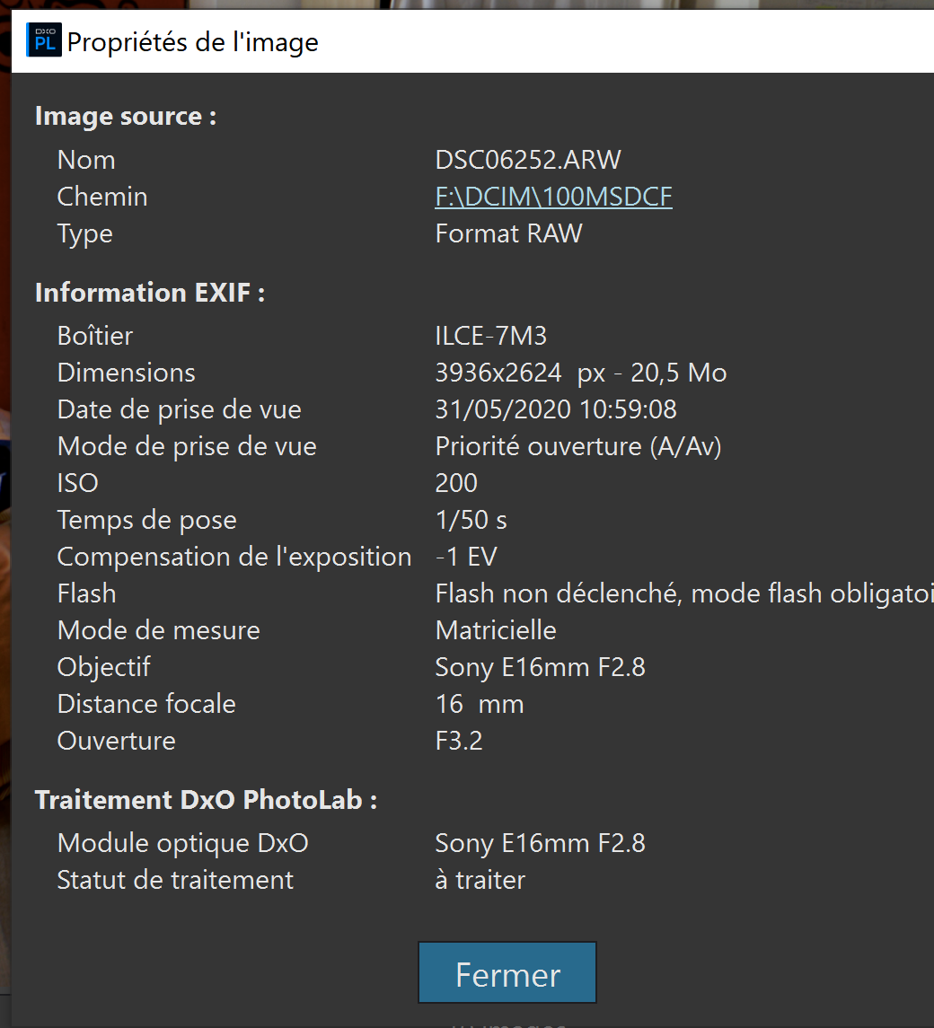This screenshot has height=1028, width=934.
Task: Select the DSC06252.ARW file name value
Action: click(528, 160)
